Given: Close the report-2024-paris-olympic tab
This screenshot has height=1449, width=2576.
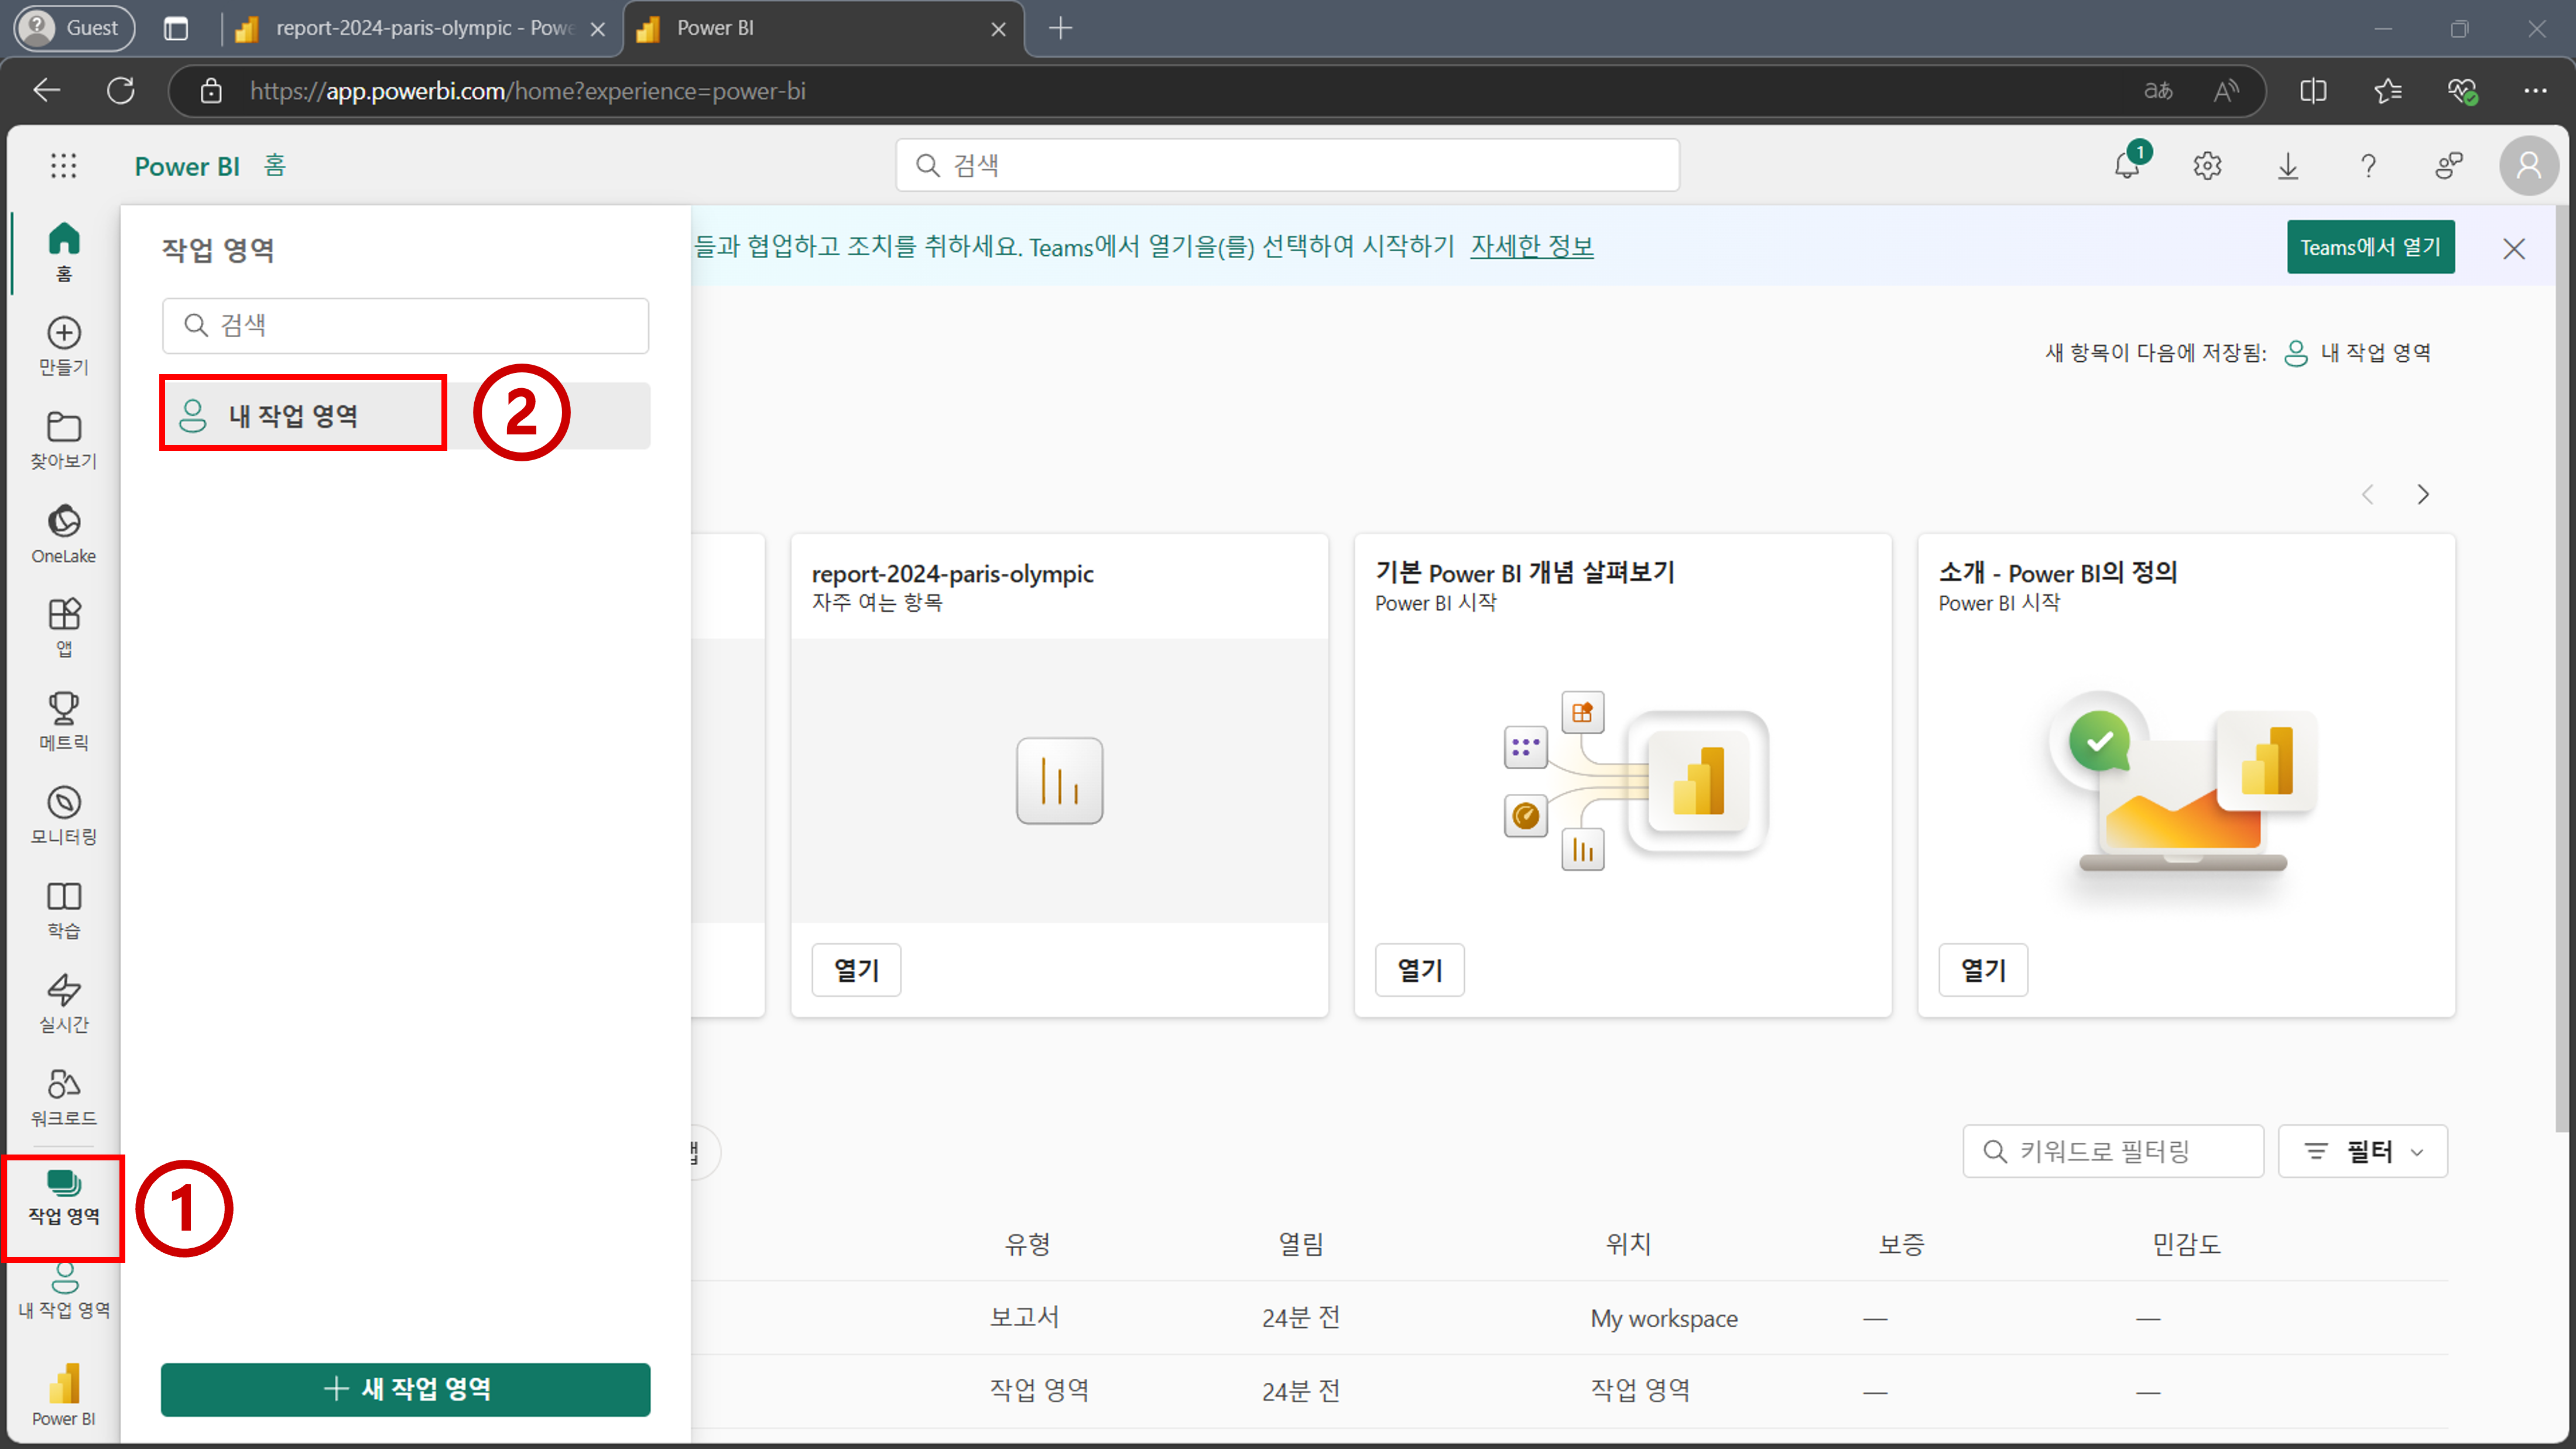Looking at the screenshot, I should pos(598,29).
